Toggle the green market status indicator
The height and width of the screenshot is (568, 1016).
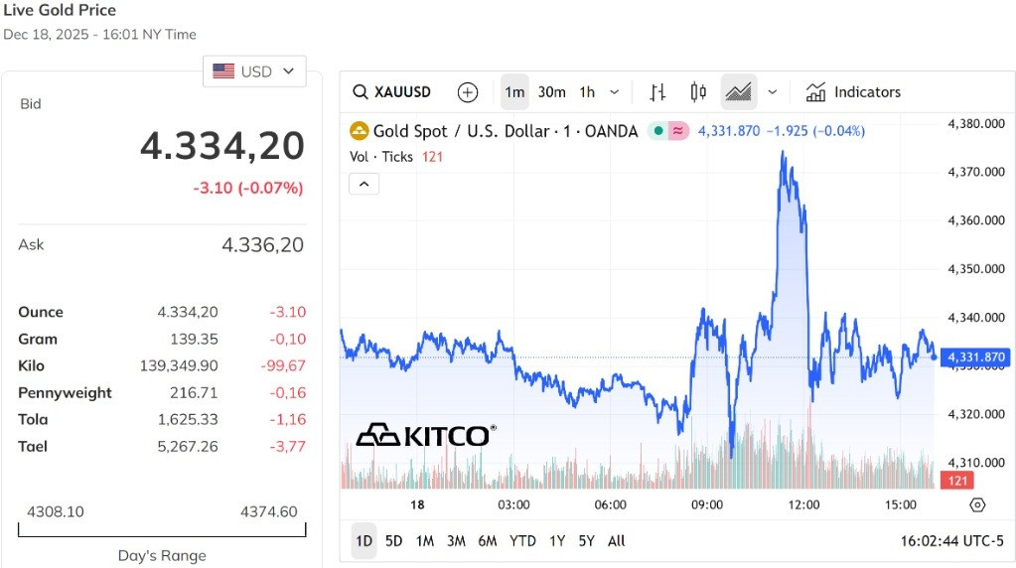click(x=658, y=131)
